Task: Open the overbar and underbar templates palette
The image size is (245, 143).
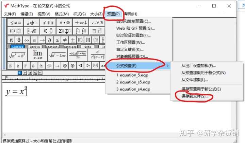Action: click(97, 31)
